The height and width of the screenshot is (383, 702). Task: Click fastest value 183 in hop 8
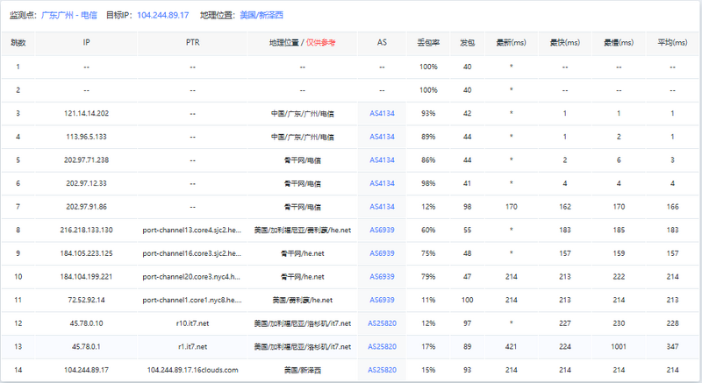coord(565,230)
